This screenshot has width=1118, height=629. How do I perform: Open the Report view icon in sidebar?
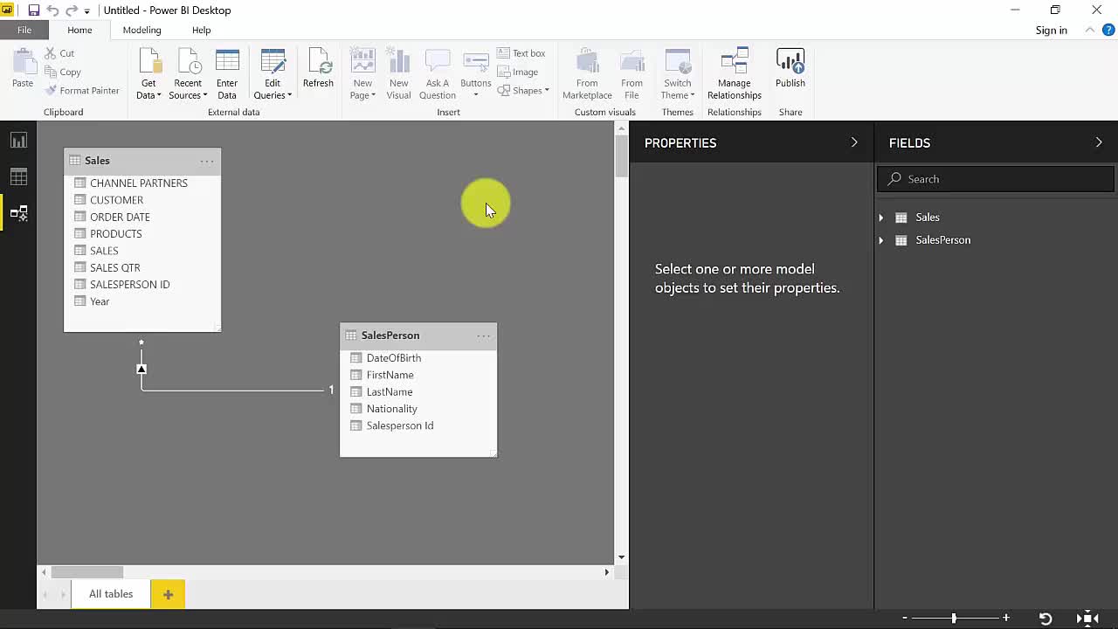[x=18, y=141]
